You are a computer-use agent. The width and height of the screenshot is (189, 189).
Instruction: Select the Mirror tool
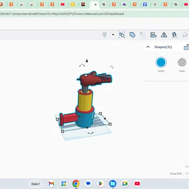click(164, 35)
